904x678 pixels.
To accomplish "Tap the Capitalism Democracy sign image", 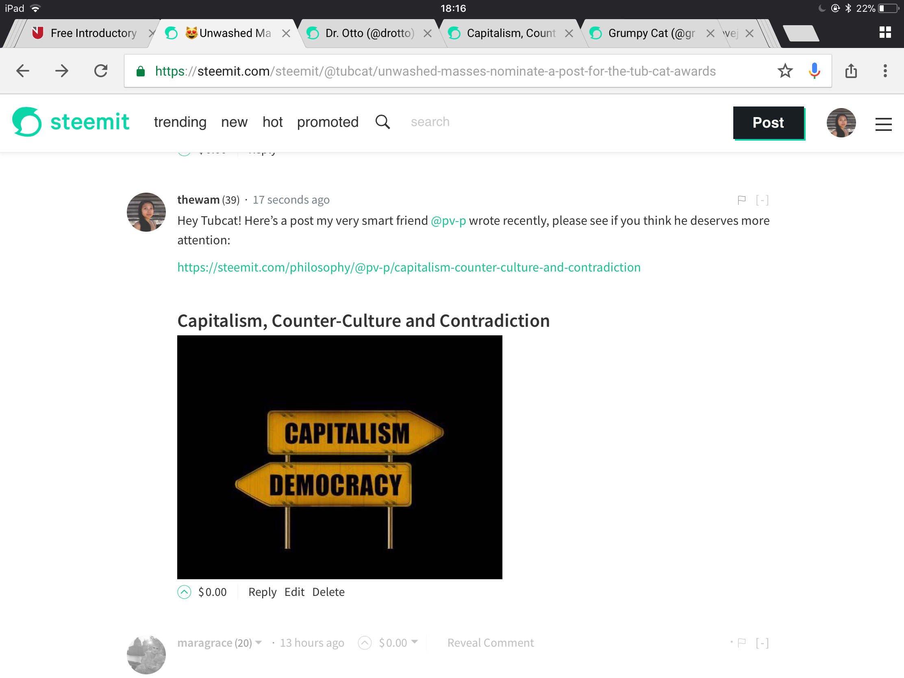I will [340, 457].
